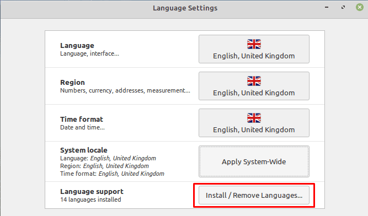Click the UK flag icon in the Time format row

point(254,118)
